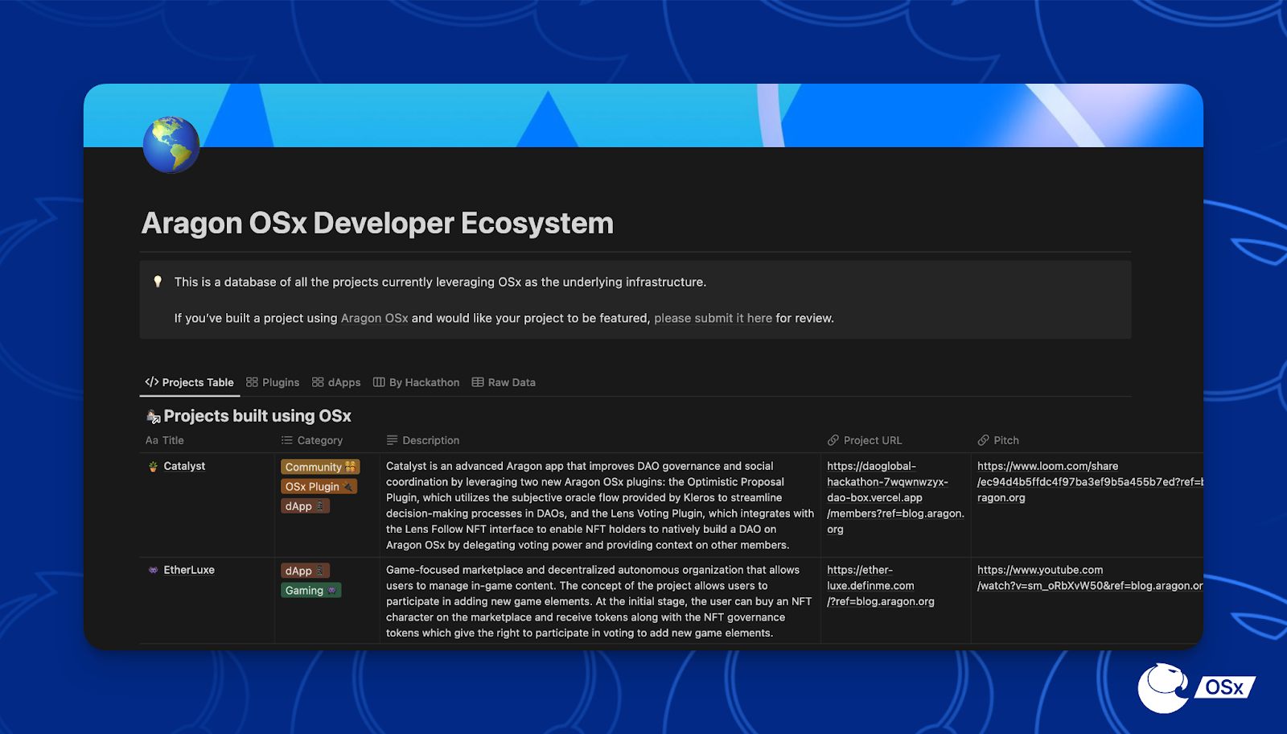Select the Raw Data tab
The height and width of the screenshot is (734, 1287).
504,382
